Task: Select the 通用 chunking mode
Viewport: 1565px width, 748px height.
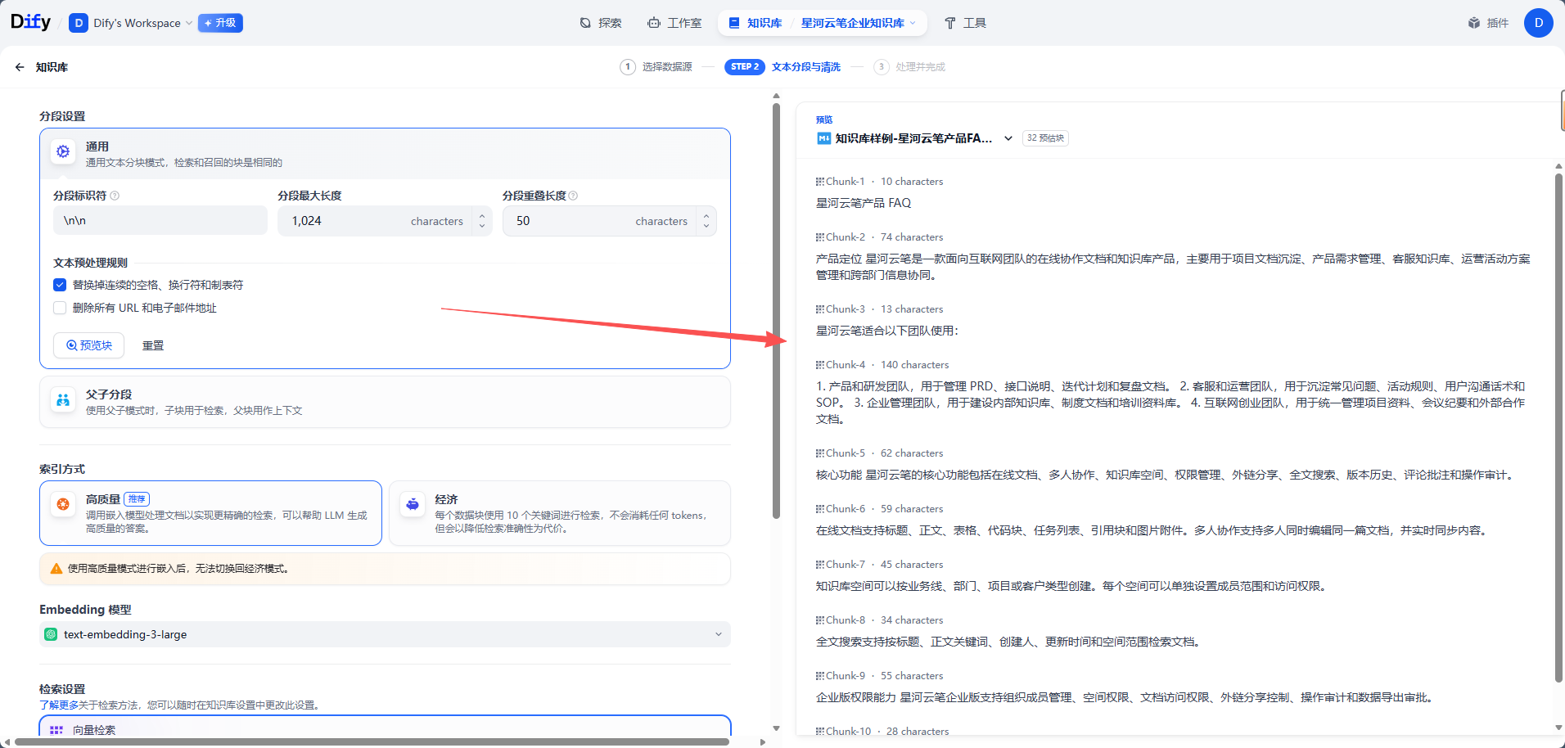Action: (385, 153)
